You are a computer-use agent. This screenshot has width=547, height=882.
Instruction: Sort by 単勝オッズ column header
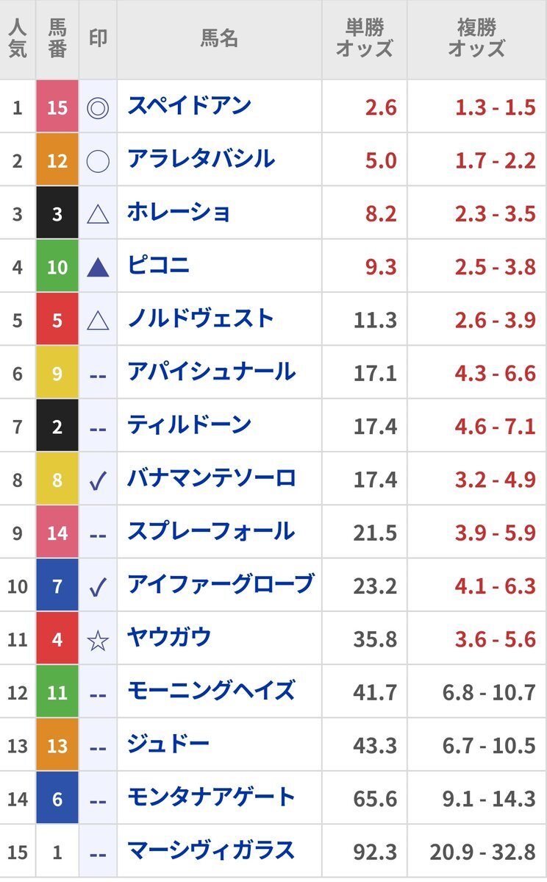click(364, 38)
